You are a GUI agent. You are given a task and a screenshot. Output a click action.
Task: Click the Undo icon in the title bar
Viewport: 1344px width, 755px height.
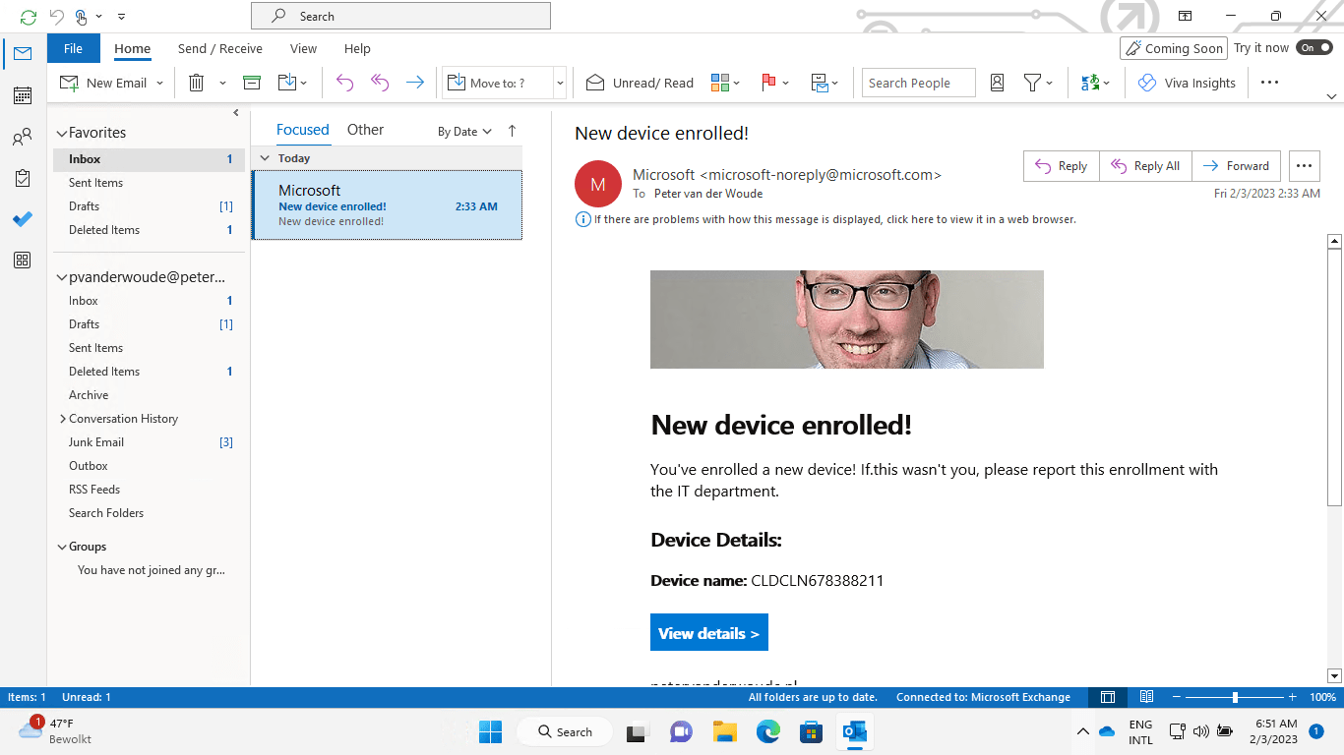pyautogui.click(x=56, y=17)
